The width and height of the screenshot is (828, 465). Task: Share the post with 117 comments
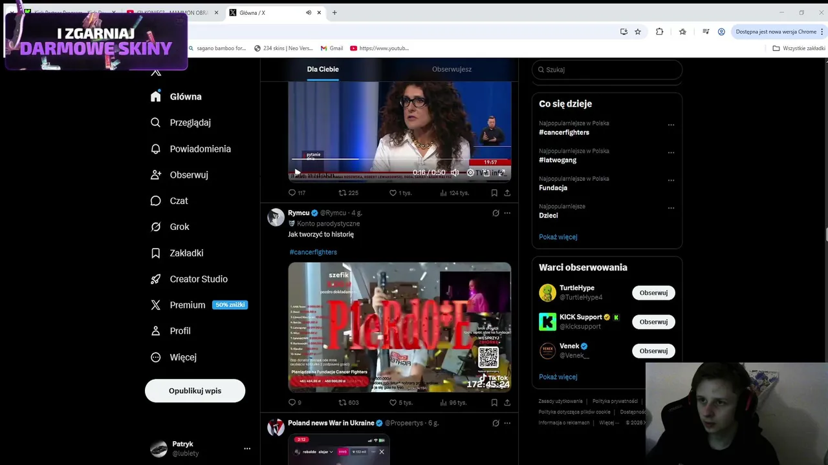(x=507, y=192)
